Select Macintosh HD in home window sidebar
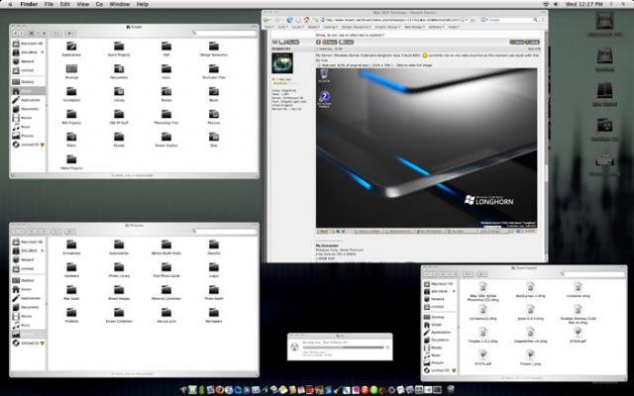 28,44
